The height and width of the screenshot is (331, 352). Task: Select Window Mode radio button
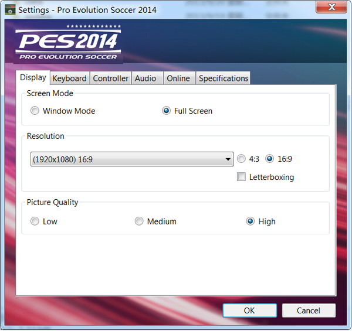coord(35,111)
